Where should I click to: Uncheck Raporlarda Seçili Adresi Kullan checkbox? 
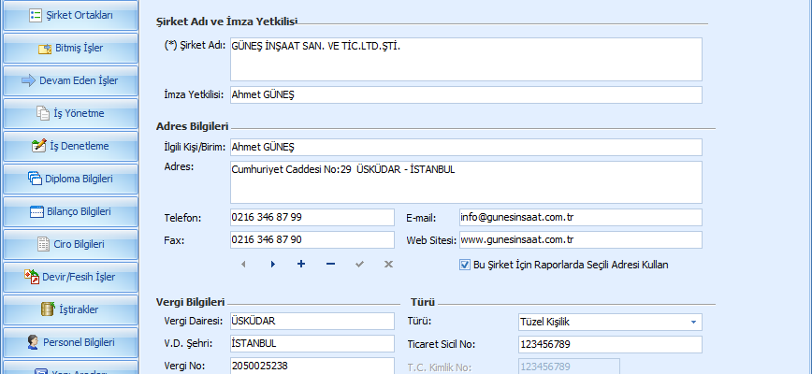click(465, 265)
